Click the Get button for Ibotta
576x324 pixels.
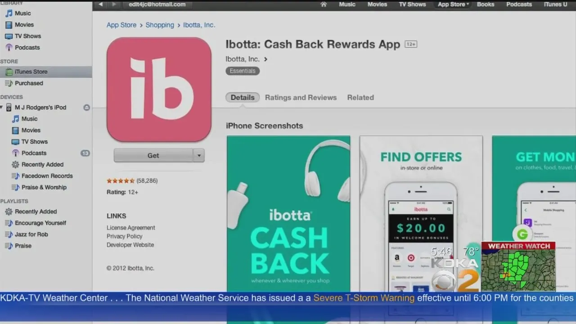click(x=153, y=155)
